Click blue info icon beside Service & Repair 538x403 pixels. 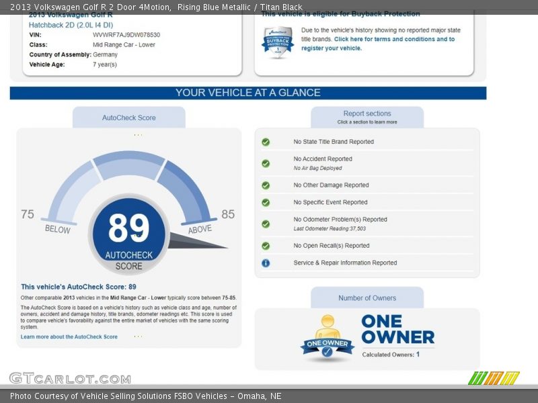(x=266, y=263)
